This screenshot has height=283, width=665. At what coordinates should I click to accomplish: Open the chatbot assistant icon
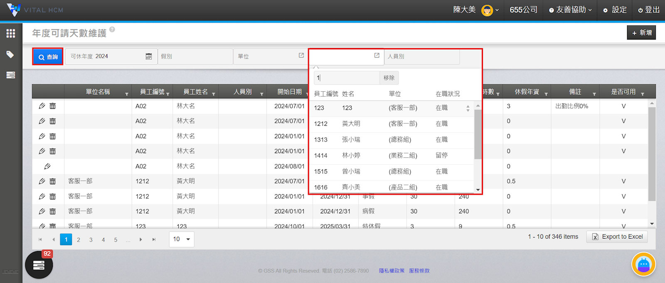tap(643, 264)
